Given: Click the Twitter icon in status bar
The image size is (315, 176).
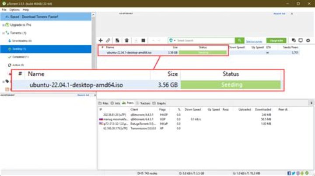Looking at the screenshot, I should click(294, 173).
